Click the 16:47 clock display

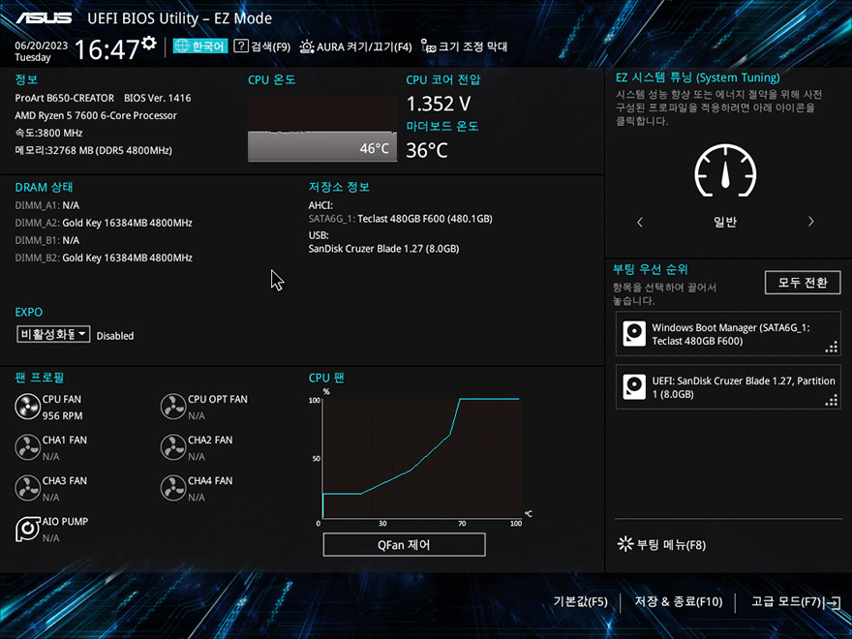click(106, 49)
